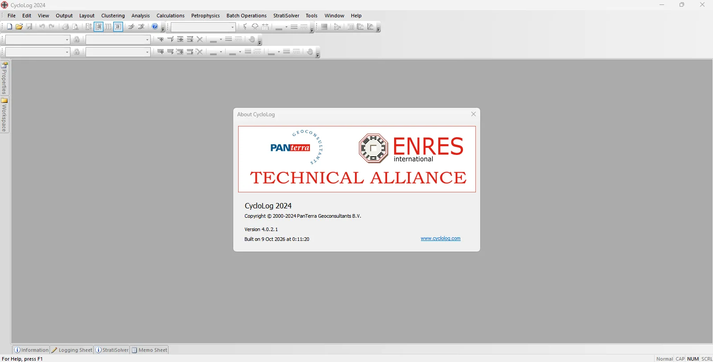The width and height of the screenshot is (713, 362).
Task: Expand the Workspace side panel
Action: coord(4,115)
